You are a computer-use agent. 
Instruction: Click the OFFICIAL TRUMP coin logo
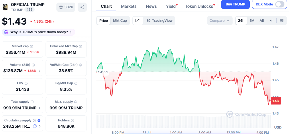(x=5, y=7)
